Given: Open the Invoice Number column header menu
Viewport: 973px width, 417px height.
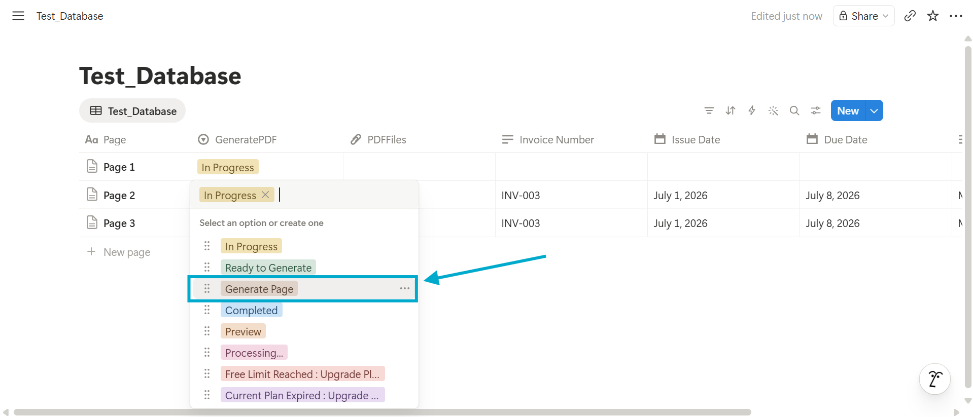Looking at the screenshot, I should point(571,139).
